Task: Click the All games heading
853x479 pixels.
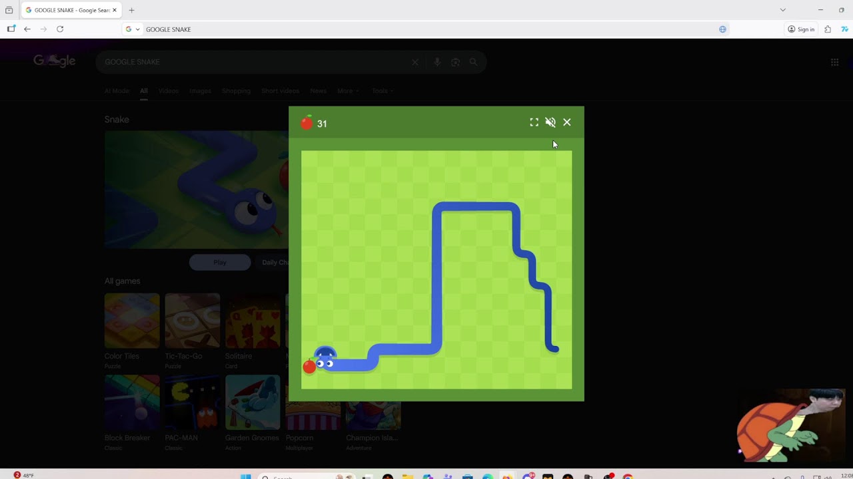Action: click(x=123, y=281)
